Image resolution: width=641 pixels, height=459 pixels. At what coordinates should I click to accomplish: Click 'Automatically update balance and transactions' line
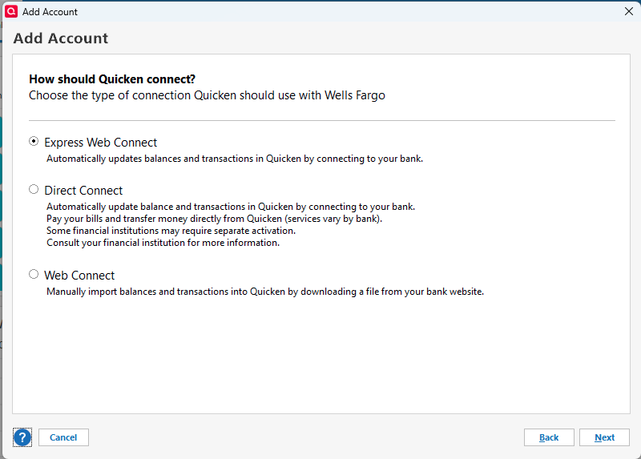point(231,207)
